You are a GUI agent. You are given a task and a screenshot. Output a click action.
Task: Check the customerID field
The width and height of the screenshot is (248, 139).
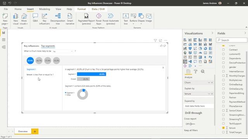[x=223, y=54]
